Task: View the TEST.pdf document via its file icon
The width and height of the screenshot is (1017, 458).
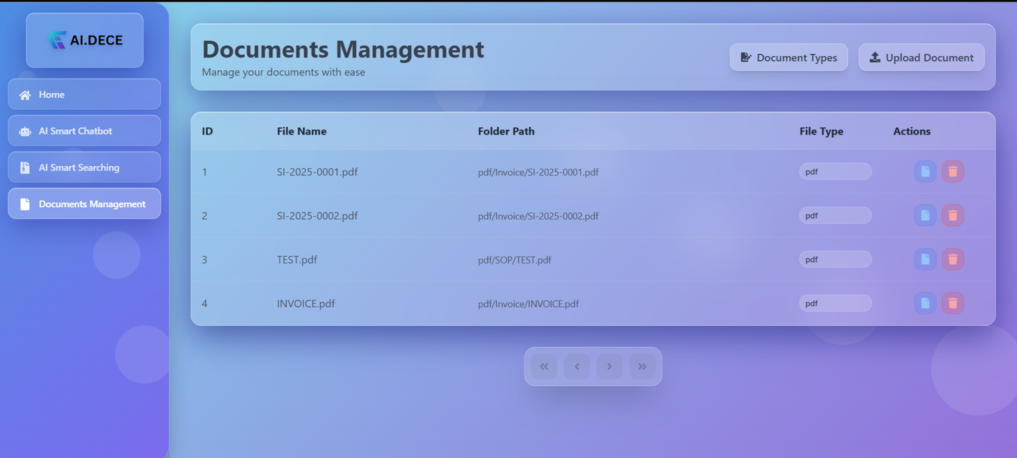Action: 925,259
